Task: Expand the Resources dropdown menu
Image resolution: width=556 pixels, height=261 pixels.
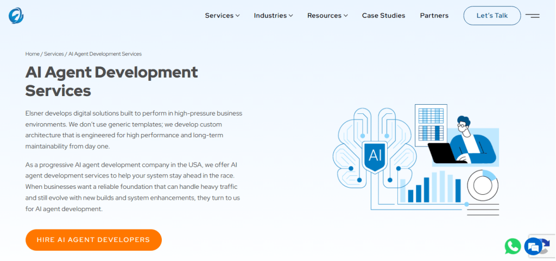Action: pyautogui.click(x=327, y=16)
